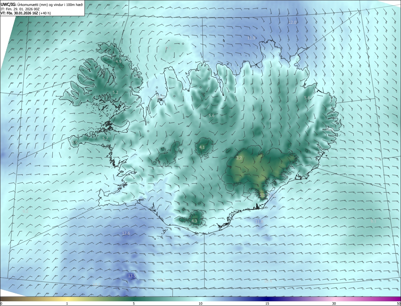Click the valid time "VT: Fös. 30.01.2026 16Z (+40 h)"
Viewport: 401px width, 306px height.
[x=26, y=13]
